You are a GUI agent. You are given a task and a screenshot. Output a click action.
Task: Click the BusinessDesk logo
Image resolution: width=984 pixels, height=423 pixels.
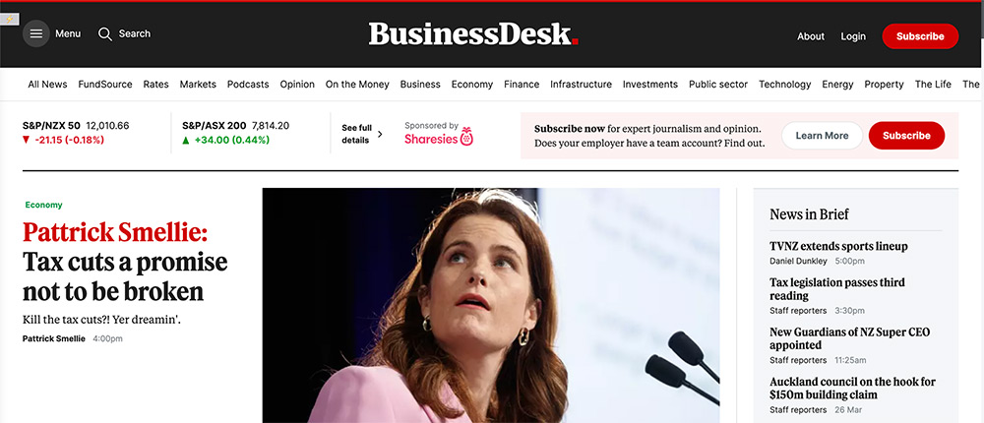(473, 33)
